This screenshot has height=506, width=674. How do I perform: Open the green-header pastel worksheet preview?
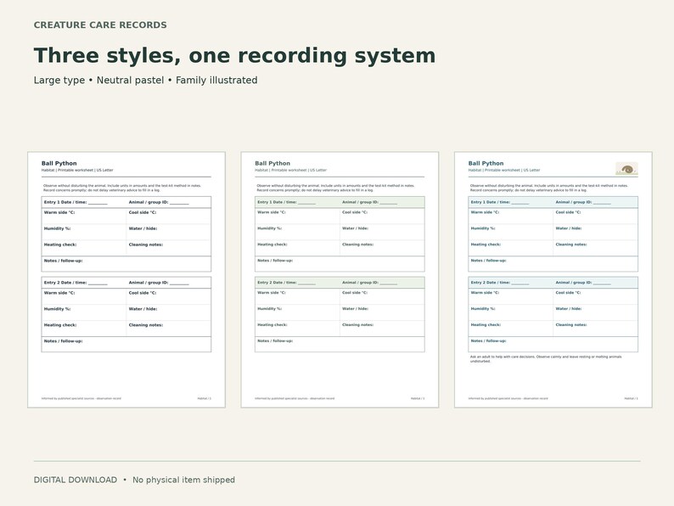pyautogui.click(x=340, y=279)
